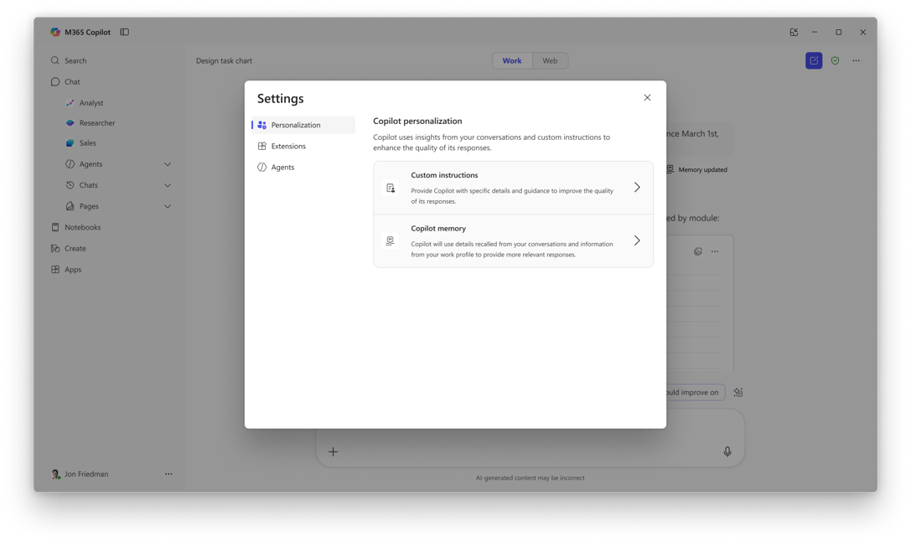This screenshot has width=911, height=543.
Task: Open sidebar Agents list item
Action: point(91,164)
